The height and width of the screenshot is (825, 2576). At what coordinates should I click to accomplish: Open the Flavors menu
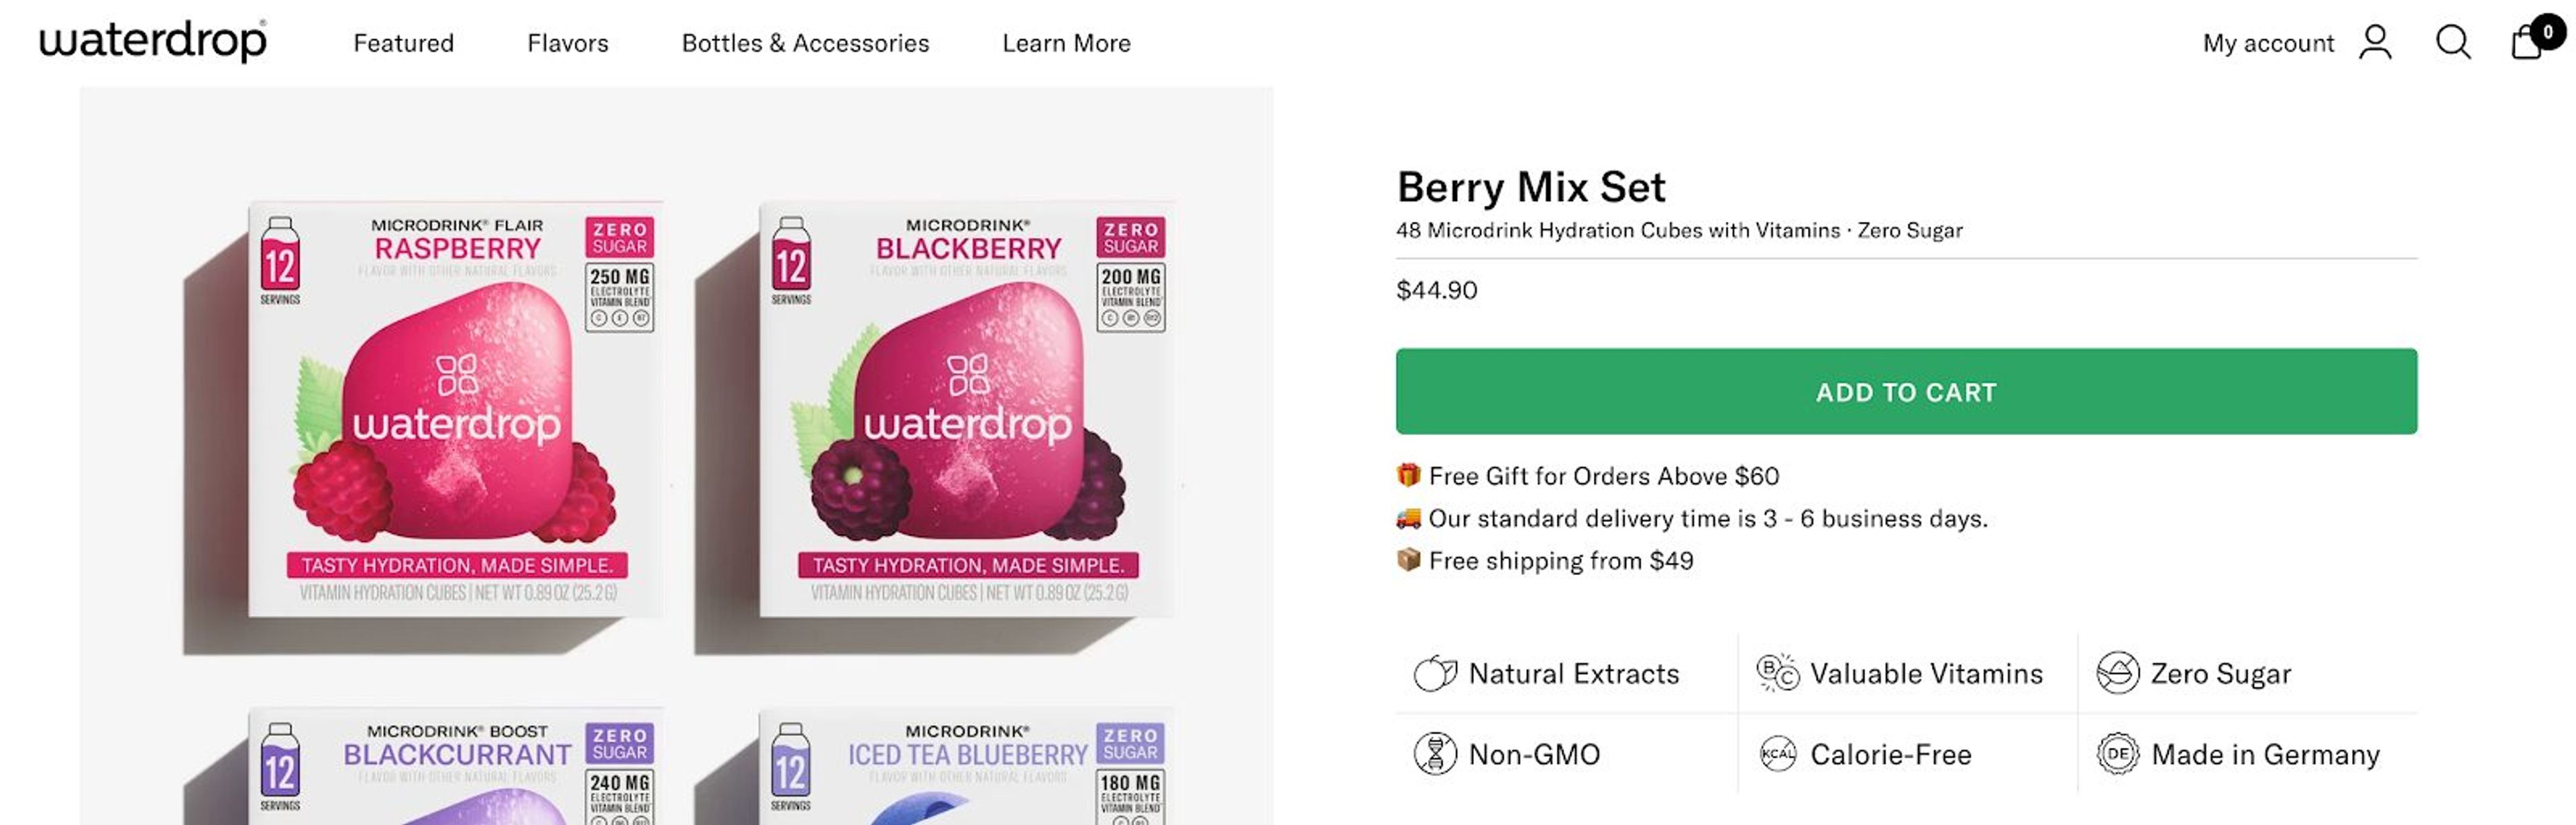coord(568,43)
